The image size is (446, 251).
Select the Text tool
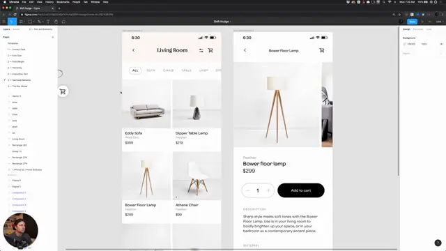click(48, 22)
